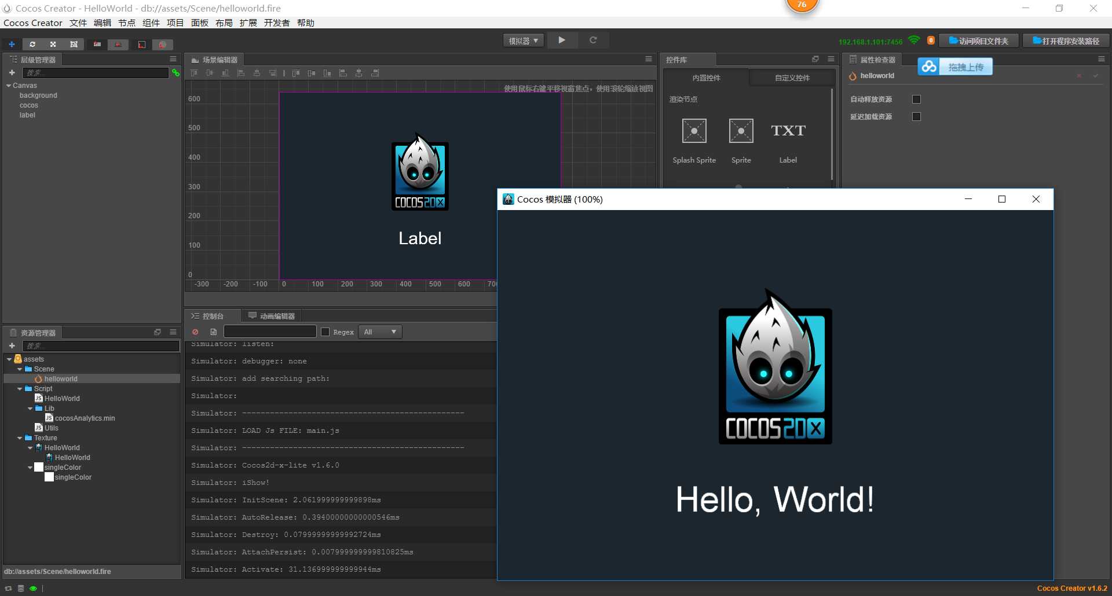Collapse the singleColor texture asset

(30, 468)
